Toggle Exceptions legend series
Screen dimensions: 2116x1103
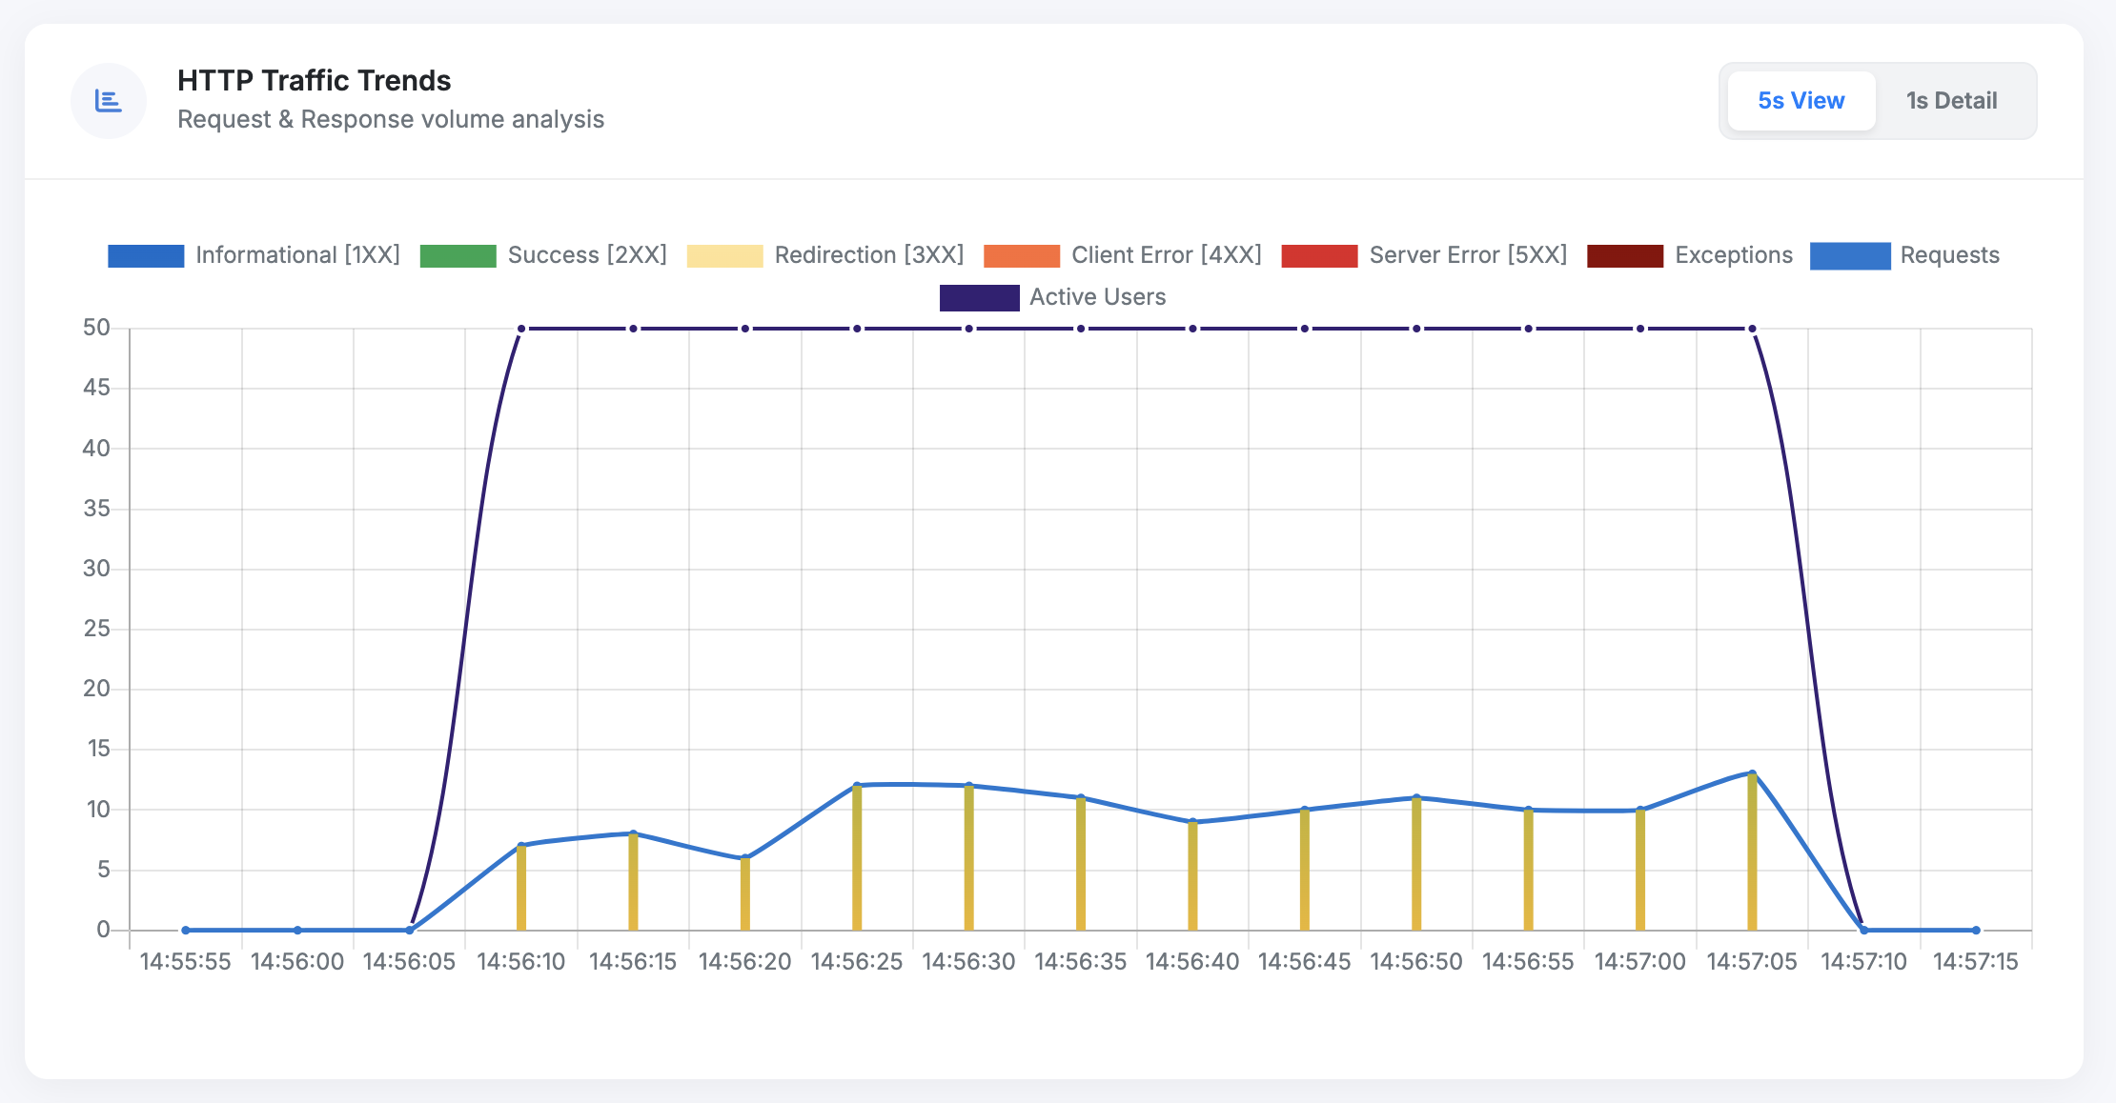[1690, 255]
